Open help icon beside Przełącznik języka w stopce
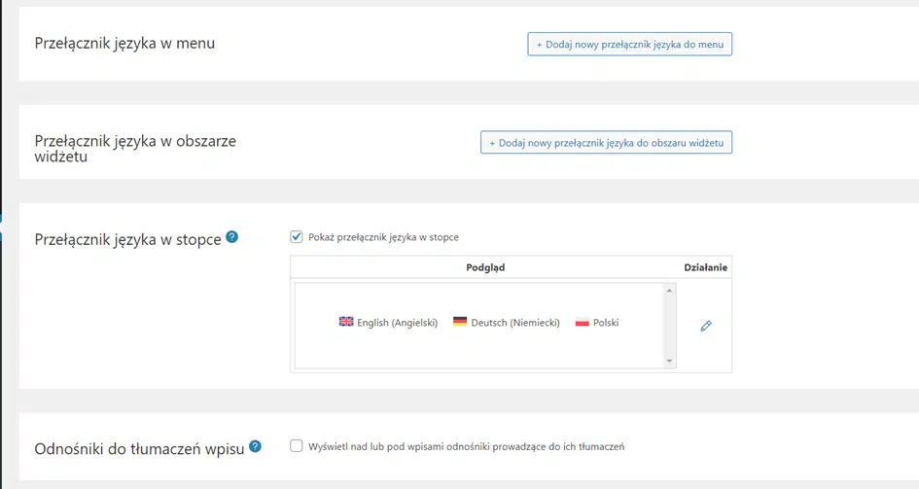Viewport: 919px width, 489px height. pos(232,237)
